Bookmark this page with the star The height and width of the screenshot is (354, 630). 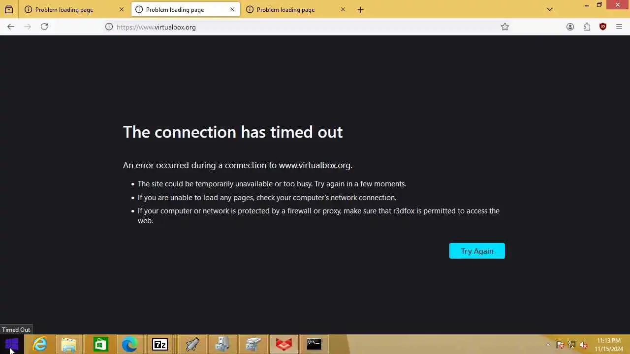[505, 27]
